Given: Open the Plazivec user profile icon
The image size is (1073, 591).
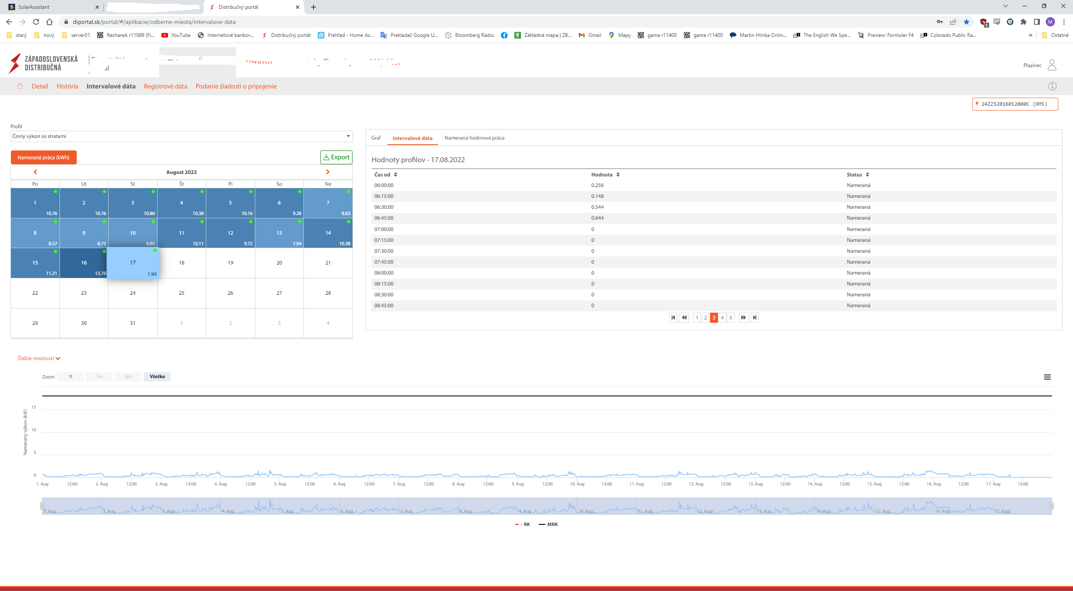Looking at the screenshot, I should tap(1052, 65).
